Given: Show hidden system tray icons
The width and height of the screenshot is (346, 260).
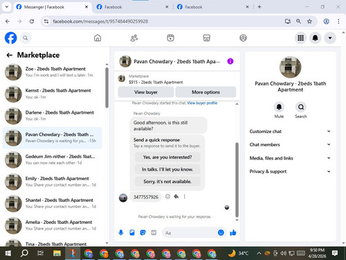Looking at the screenshot, I should pos(259,253).
